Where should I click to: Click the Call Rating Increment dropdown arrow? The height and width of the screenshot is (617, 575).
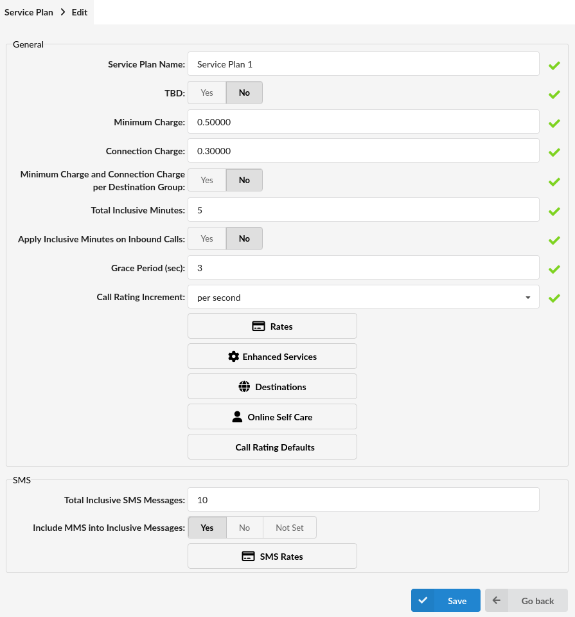[528, 298]
